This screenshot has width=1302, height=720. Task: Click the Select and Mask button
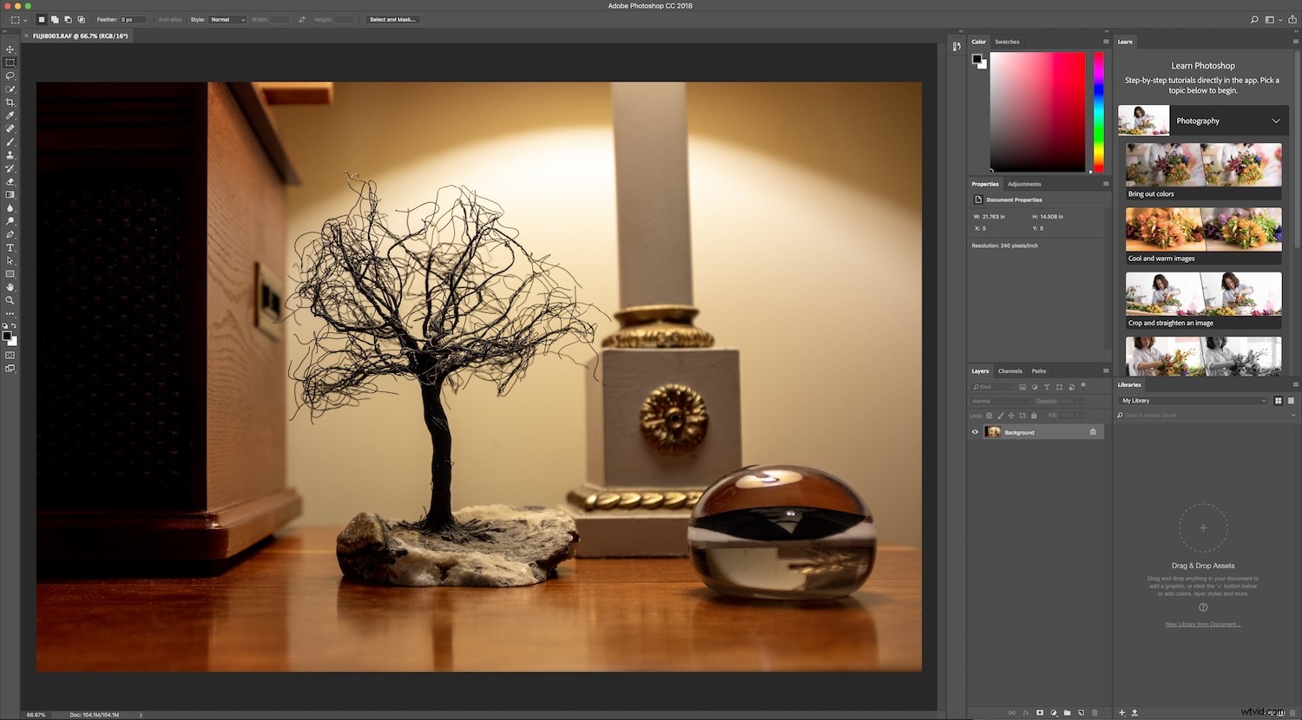(392, 19)
